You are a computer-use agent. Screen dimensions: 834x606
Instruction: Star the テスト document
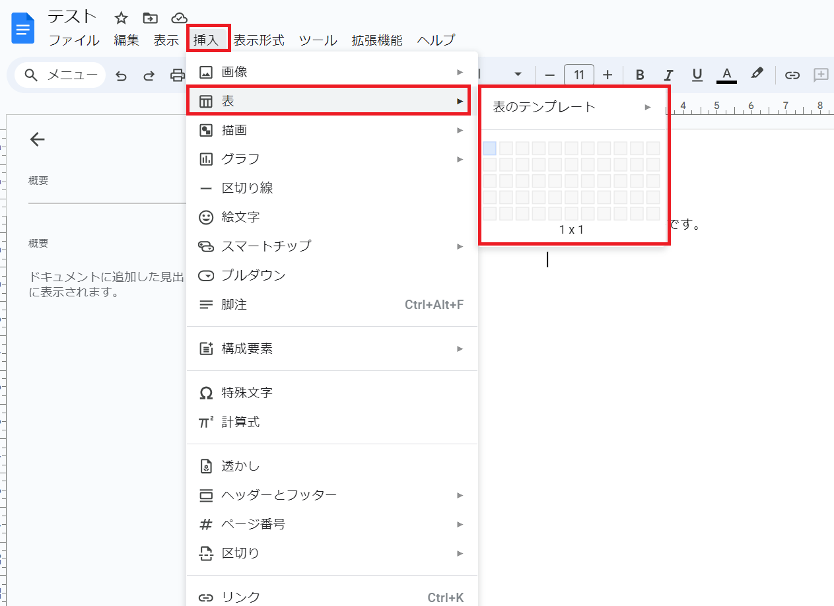point(121,18)
